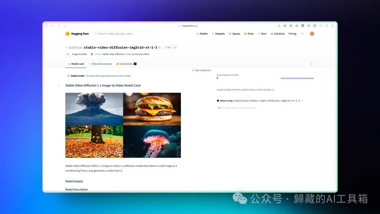Visit the Pricing page link
Viewport: 380px width, 214px height.
coord(292,34)
